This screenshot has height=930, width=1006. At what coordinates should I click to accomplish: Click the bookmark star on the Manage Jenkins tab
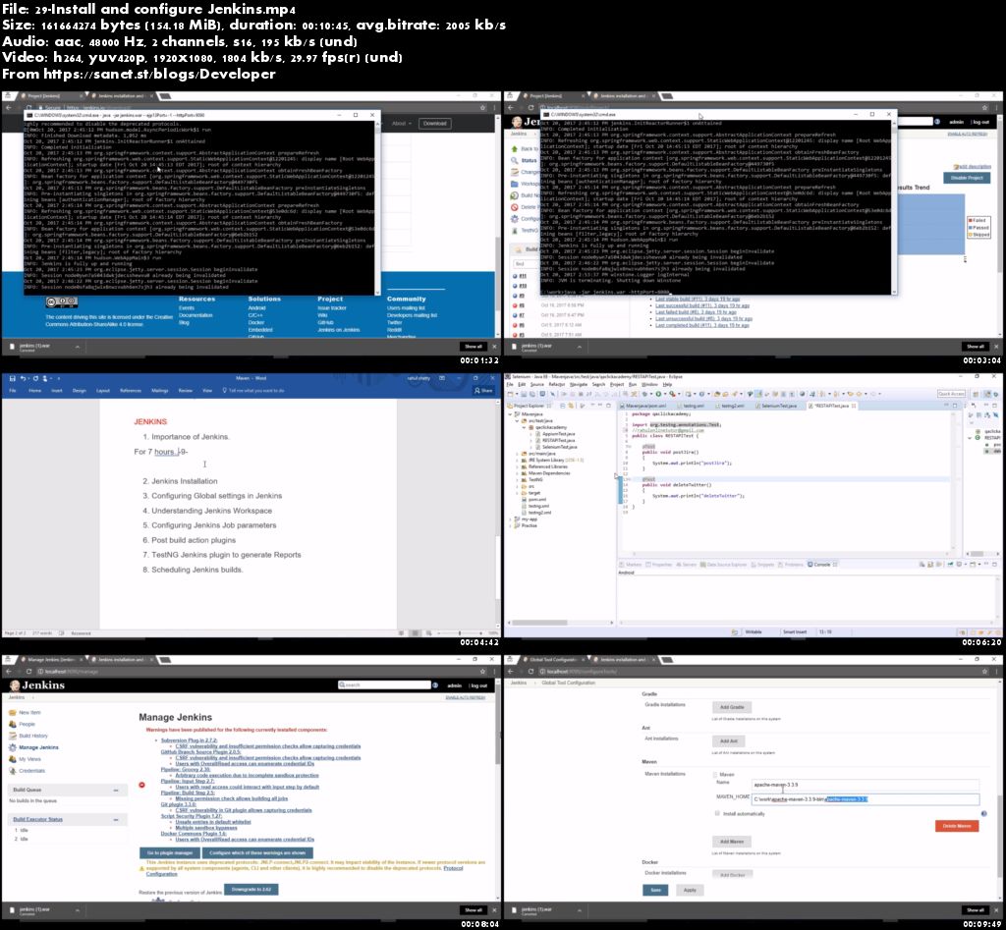click(483, 672)
